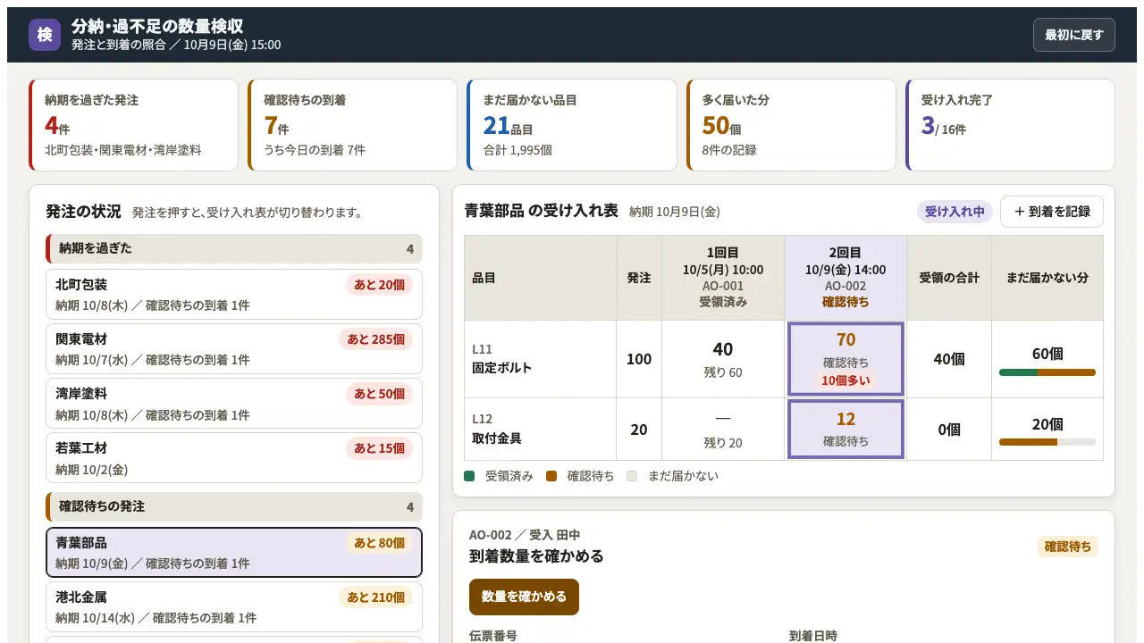Click the ＋到着を記録 button
The image size is (1144, 643).
tap(1052, 212)
